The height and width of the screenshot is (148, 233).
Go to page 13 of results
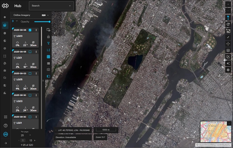31,140
